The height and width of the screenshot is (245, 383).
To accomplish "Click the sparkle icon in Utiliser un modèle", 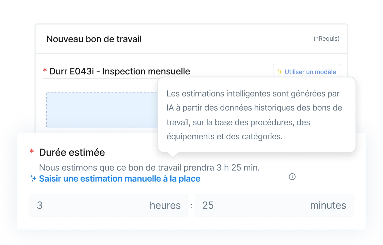I will pyautogui.click(x=279, y=72).
